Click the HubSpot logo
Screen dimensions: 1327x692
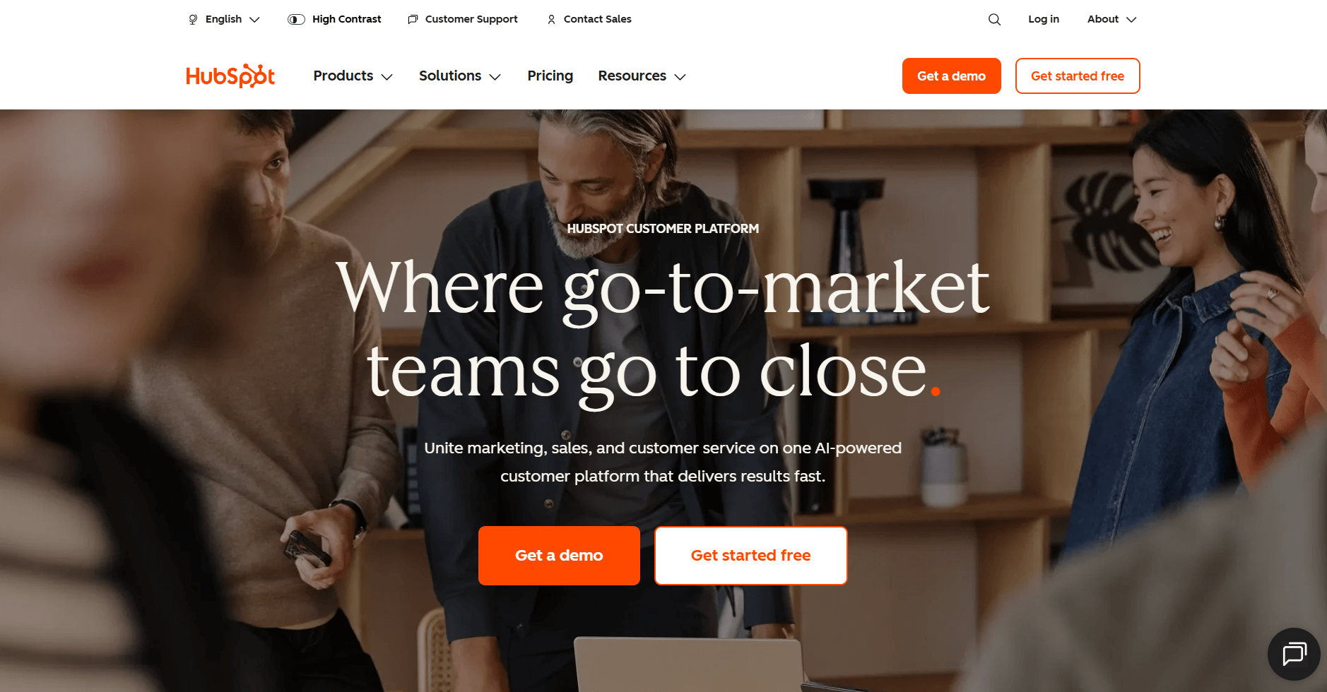pyautogui.click(x=230, y=76)
